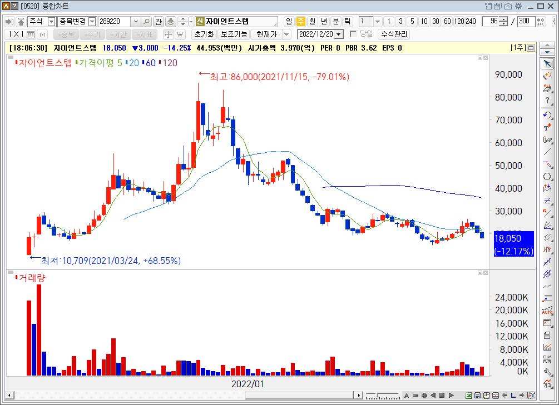Switch to daily (일) period
Screen dimensions: 559x405
click(x=289, y=21)
